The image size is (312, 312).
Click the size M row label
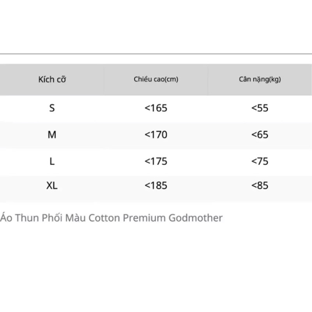click(x=52, y=135)
